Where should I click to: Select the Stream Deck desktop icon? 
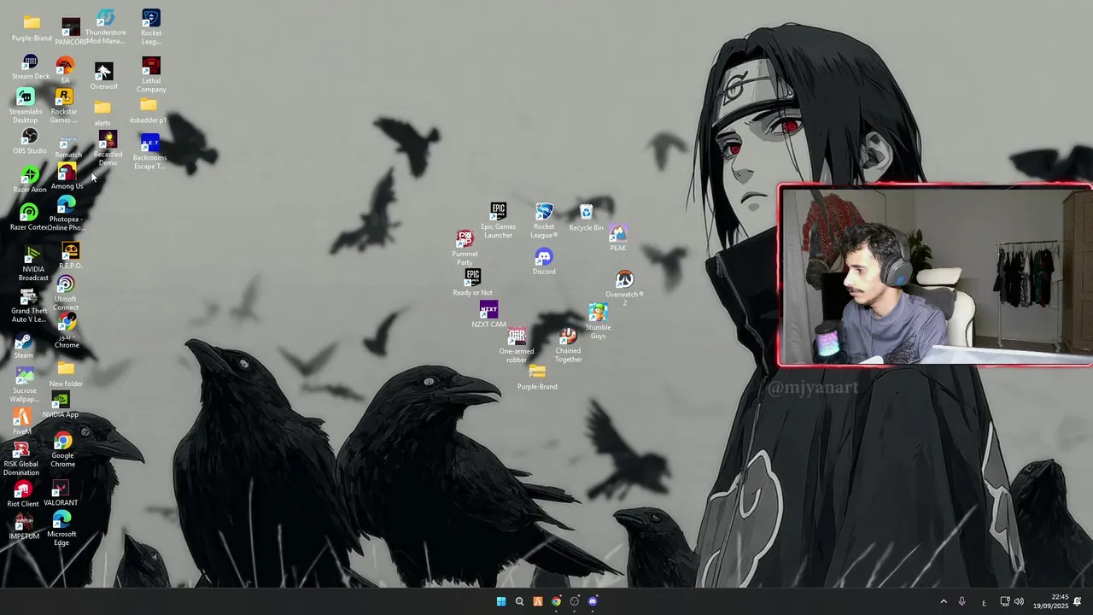(31, 67)
